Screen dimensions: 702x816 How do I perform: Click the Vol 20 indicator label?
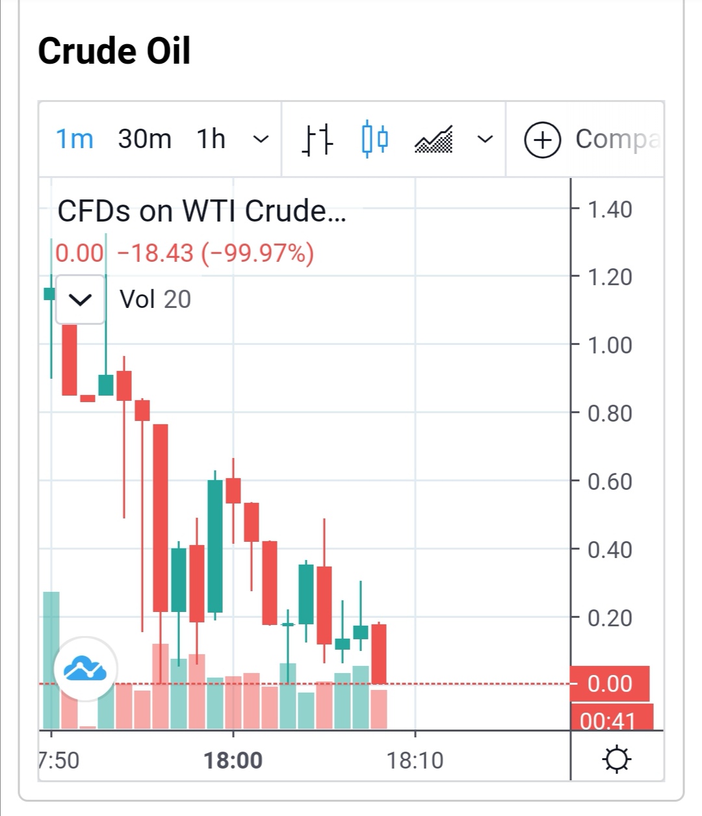tap(155, 300)
